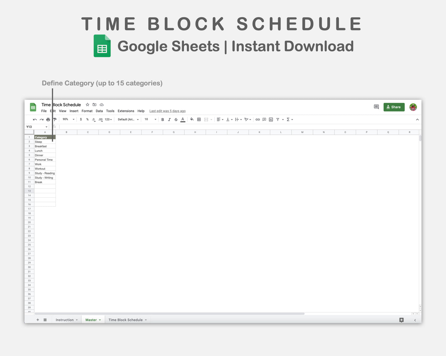Insert a comment from toolbar
The height and width of the screenshot is (356, 446).
click(264, 120)
